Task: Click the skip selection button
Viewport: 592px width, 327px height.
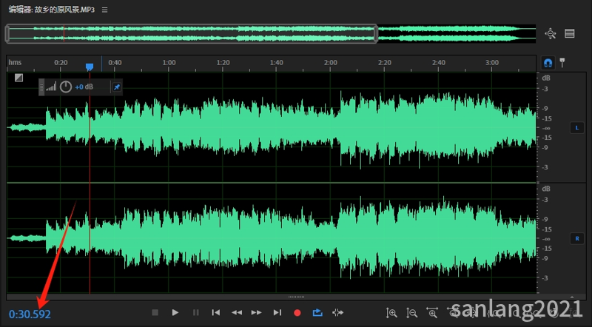Action: [338, 313]
